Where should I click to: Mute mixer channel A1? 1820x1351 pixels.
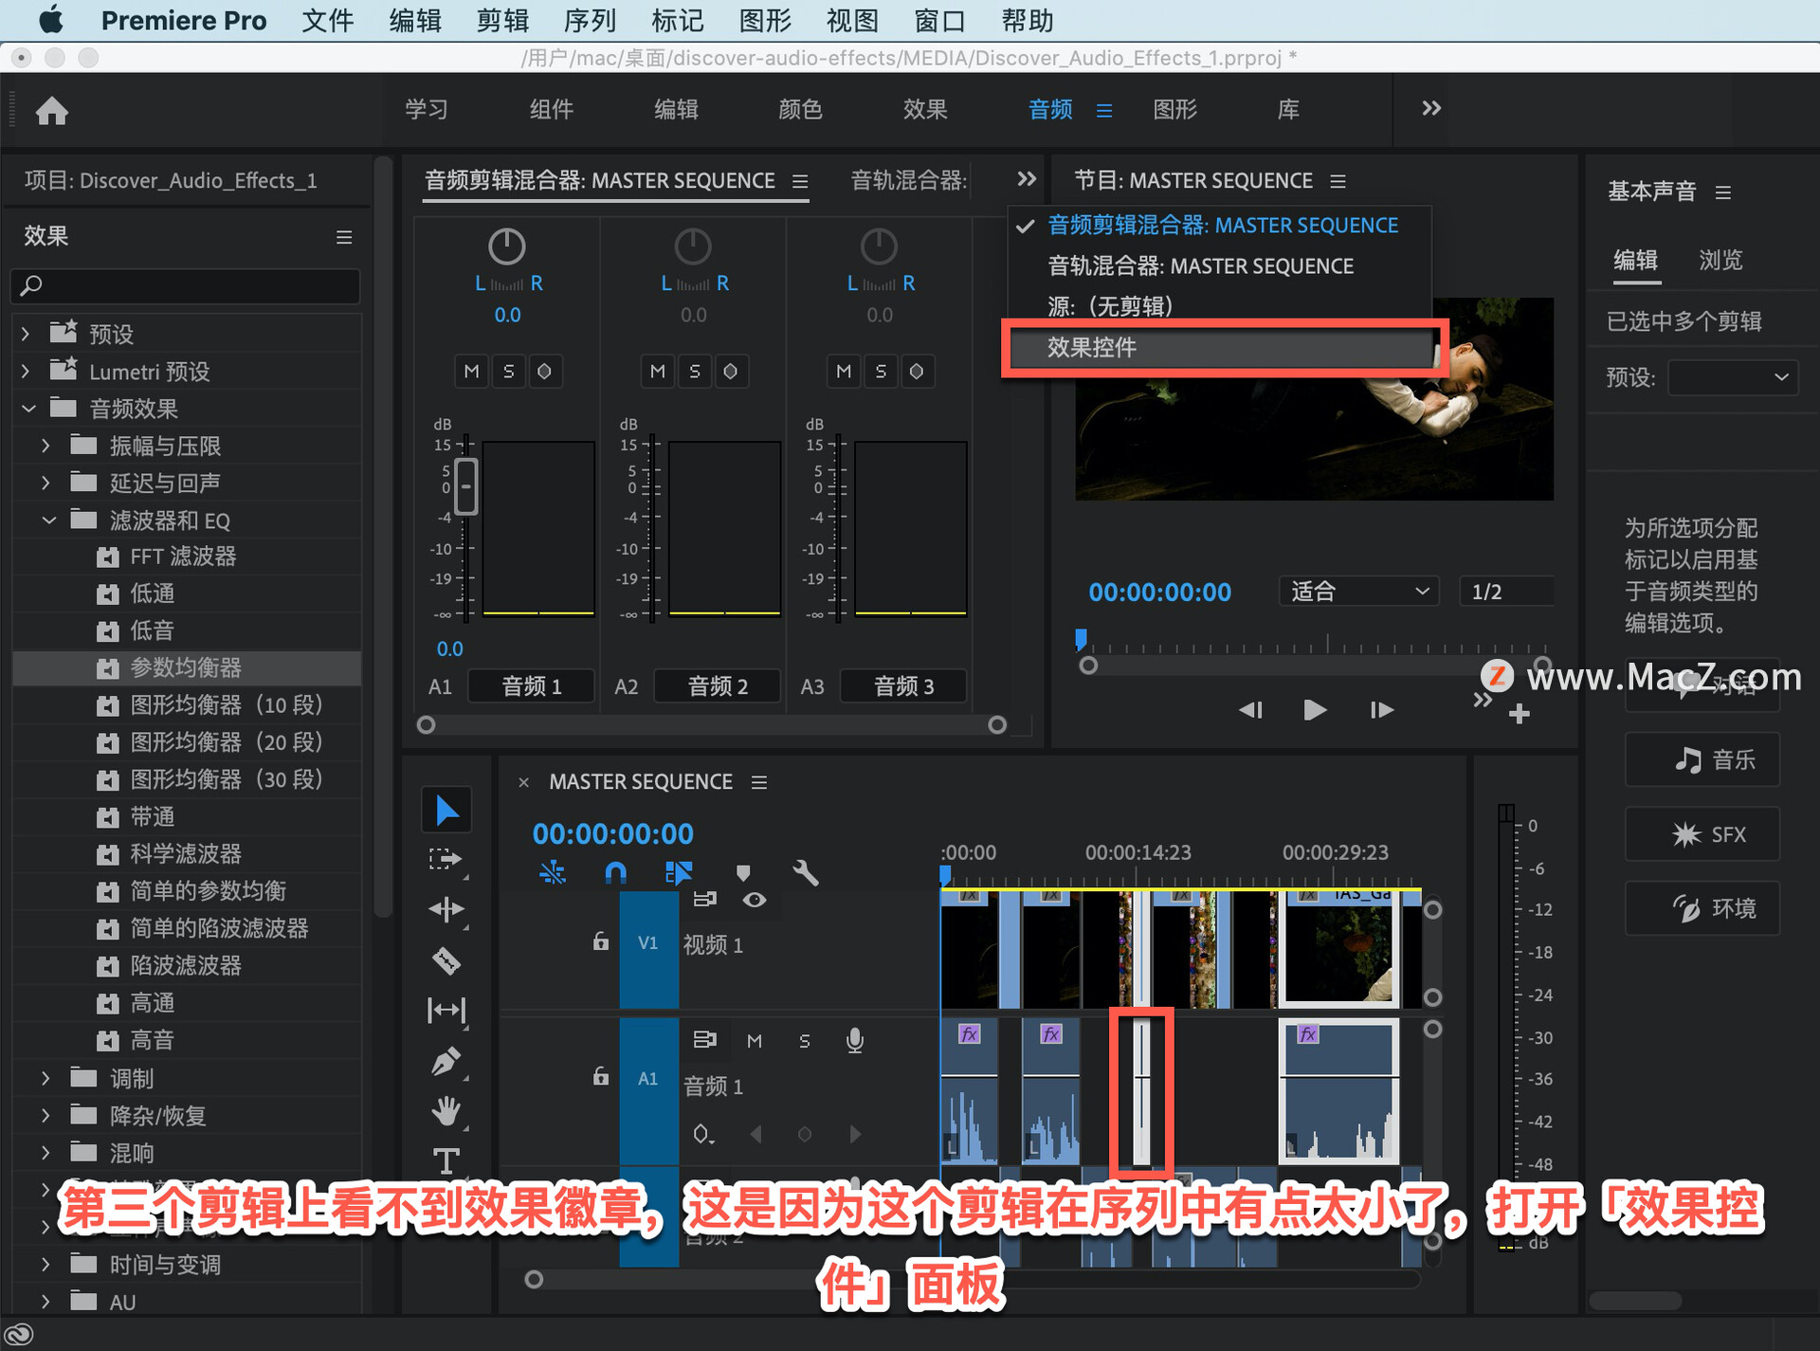pos(471,371)
